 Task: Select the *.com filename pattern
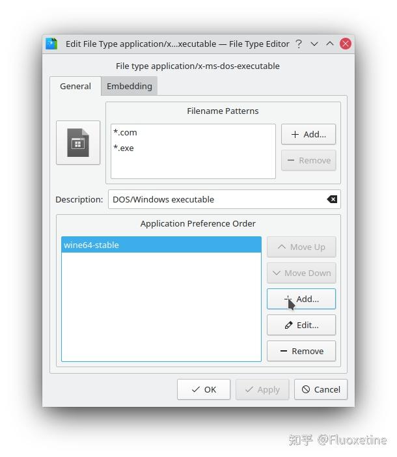pyautogui.click(x=193, y=132)
